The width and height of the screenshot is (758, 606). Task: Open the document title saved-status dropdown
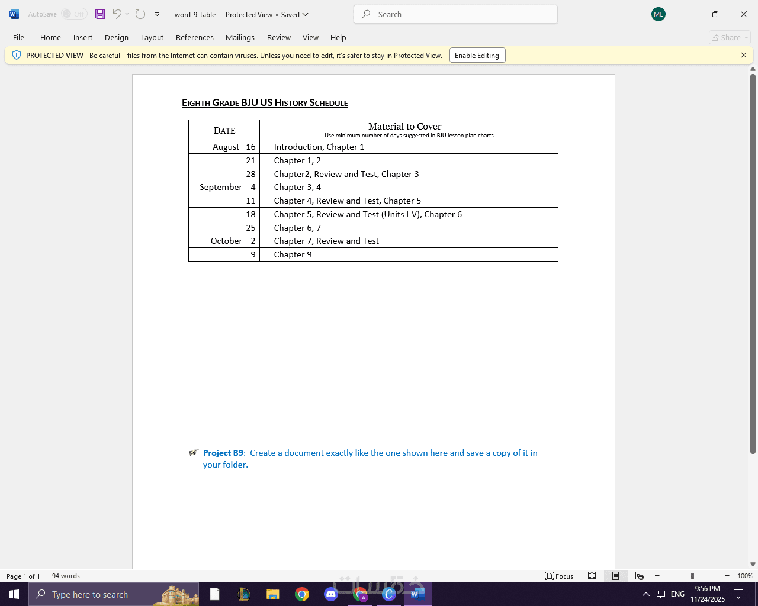pos(306,14)
